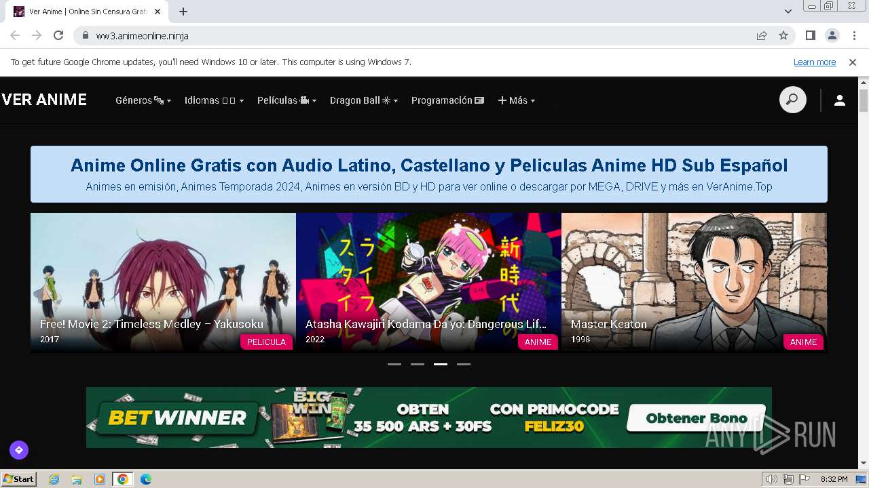Open the Windows Start menu
This screenshot has width=869, height=488.
18,479
